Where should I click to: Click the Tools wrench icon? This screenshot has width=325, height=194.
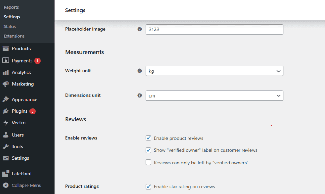click(x=6, y=147)
